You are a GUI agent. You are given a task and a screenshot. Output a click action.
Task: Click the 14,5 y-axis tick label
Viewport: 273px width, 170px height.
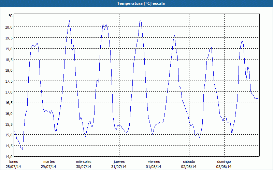9,146
